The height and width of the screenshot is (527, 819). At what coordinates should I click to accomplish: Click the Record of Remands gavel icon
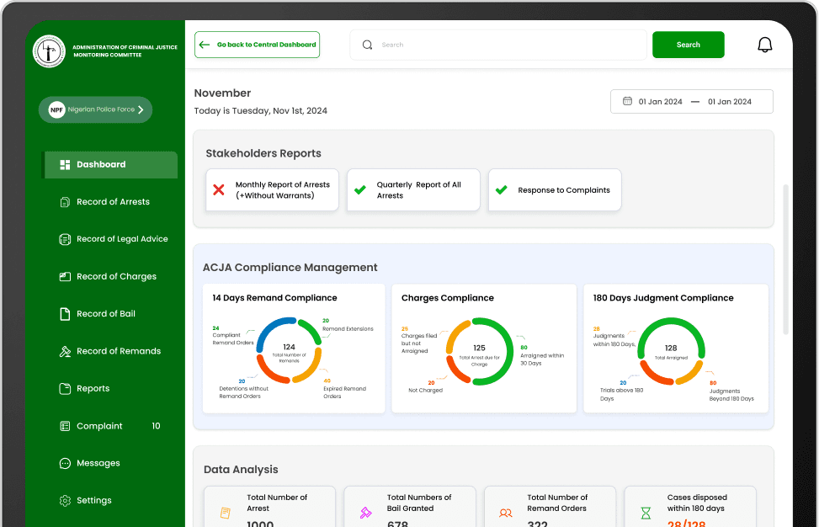click(66, 351)
